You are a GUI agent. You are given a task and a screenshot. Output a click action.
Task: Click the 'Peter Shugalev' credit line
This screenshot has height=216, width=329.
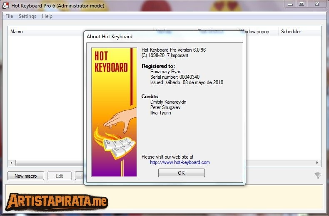pyautogui.click(x=165, y=107)
